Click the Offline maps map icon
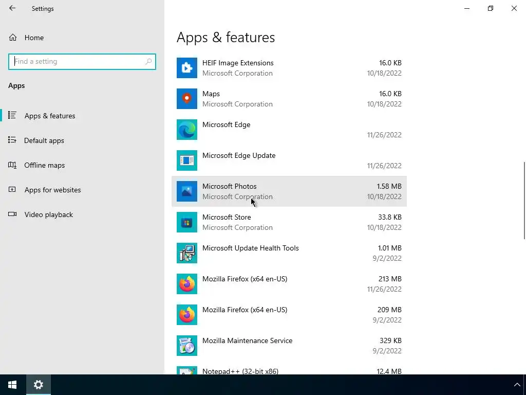Image resolution: width=526 pixels, height=395 pixels. tap(12, 165)
